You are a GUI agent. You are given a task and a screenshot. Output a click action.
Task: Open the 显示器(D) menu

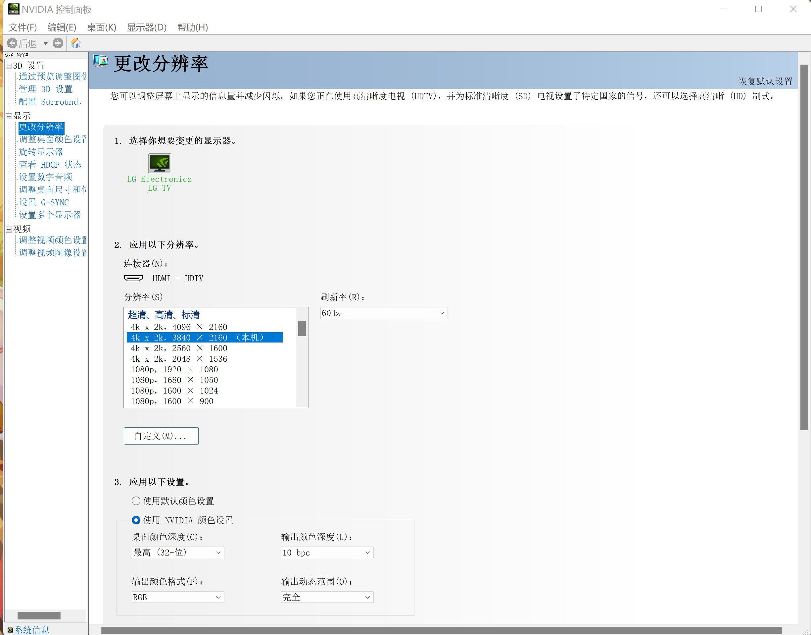click(x=147, y=27)
